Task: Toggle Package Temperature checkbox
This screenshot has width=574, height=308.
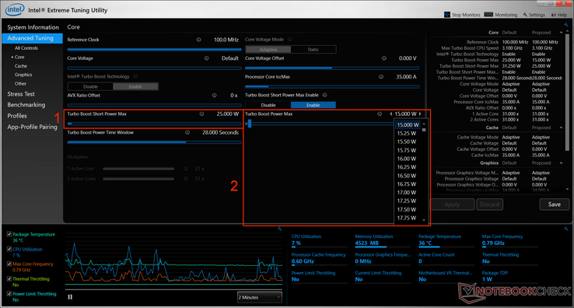Action: 9,234
